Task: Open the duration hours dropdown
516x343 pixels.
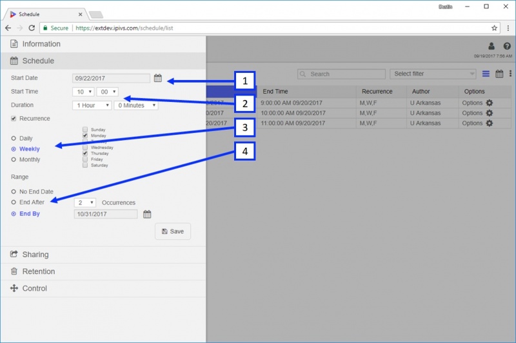Action: click(x=92, y=105)
